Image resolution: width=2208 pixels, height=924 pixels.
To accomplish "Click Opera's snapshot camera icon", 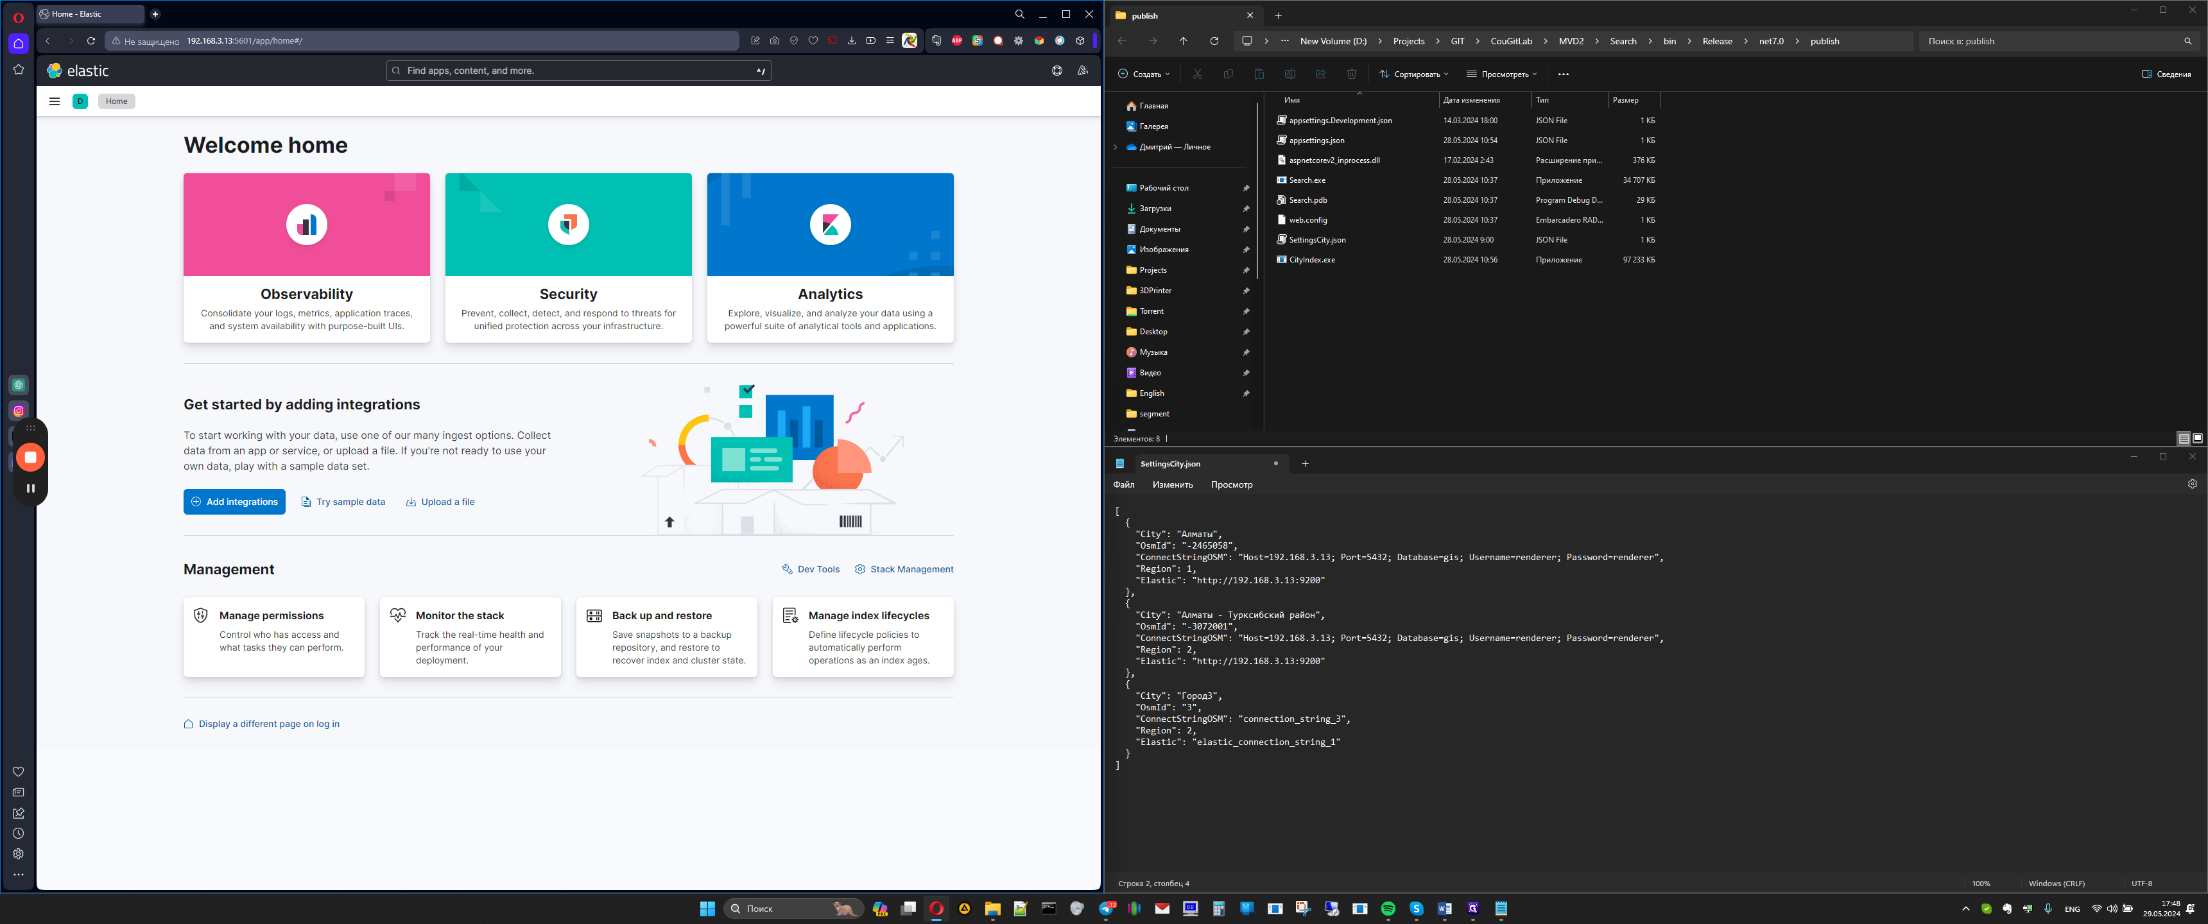I will click(774, 40).
